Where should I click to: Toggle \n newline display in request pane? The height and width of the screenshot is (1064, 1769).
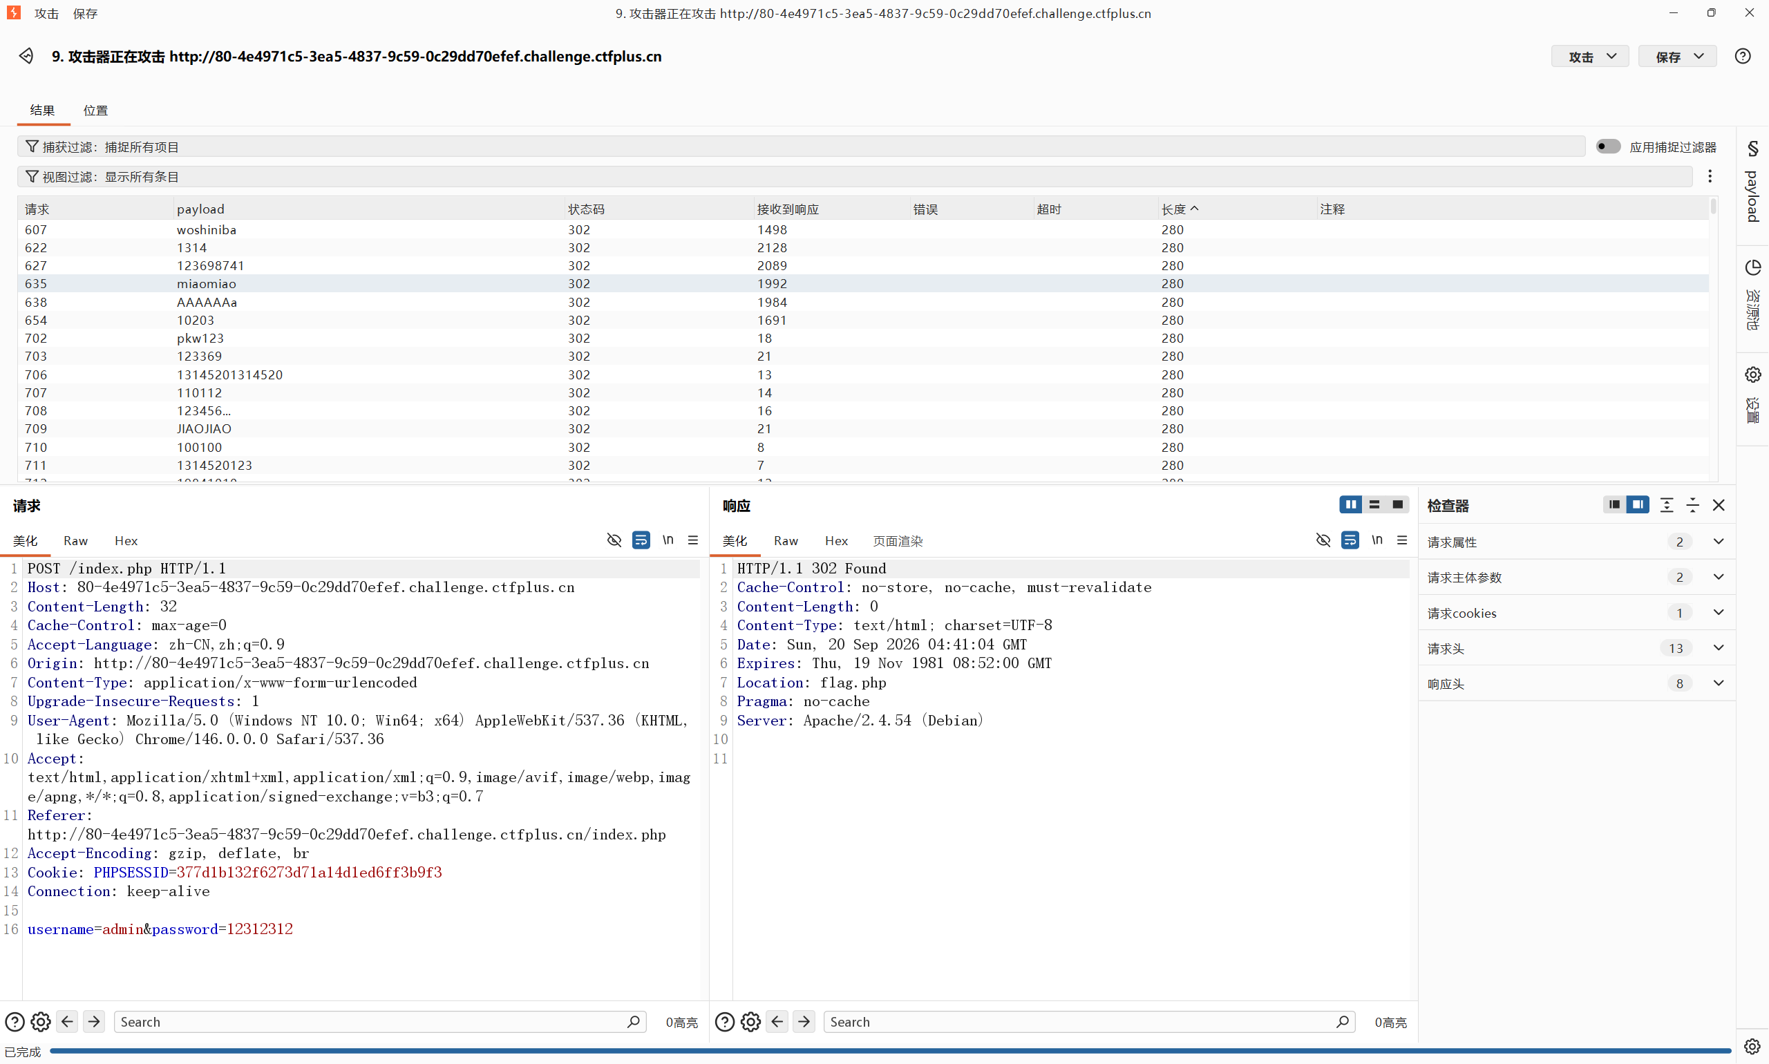pos(668,540)
